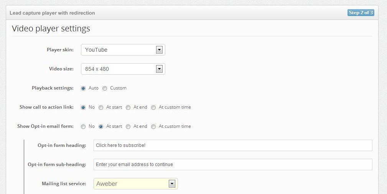Show Opt-in email form At start
The width and height of the screenshot is (387, 194).
click(x=101, y=127)
